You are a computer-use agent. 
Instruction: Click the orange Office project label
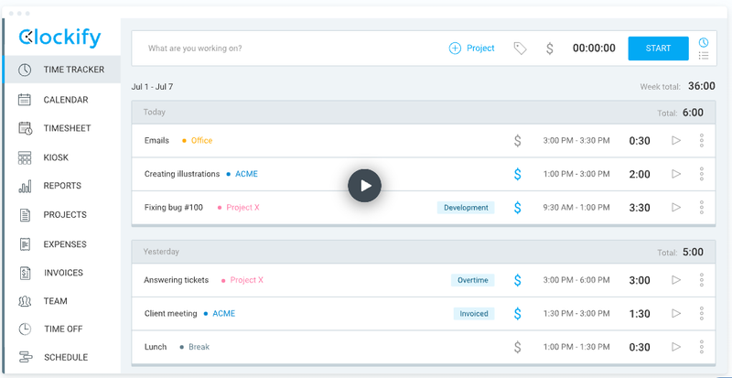(x=201, y=141)
